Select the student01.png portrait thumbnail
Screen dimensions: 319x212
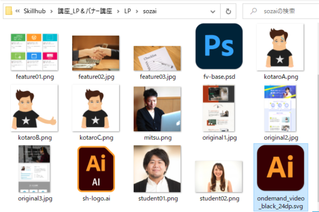click(157, 169)
